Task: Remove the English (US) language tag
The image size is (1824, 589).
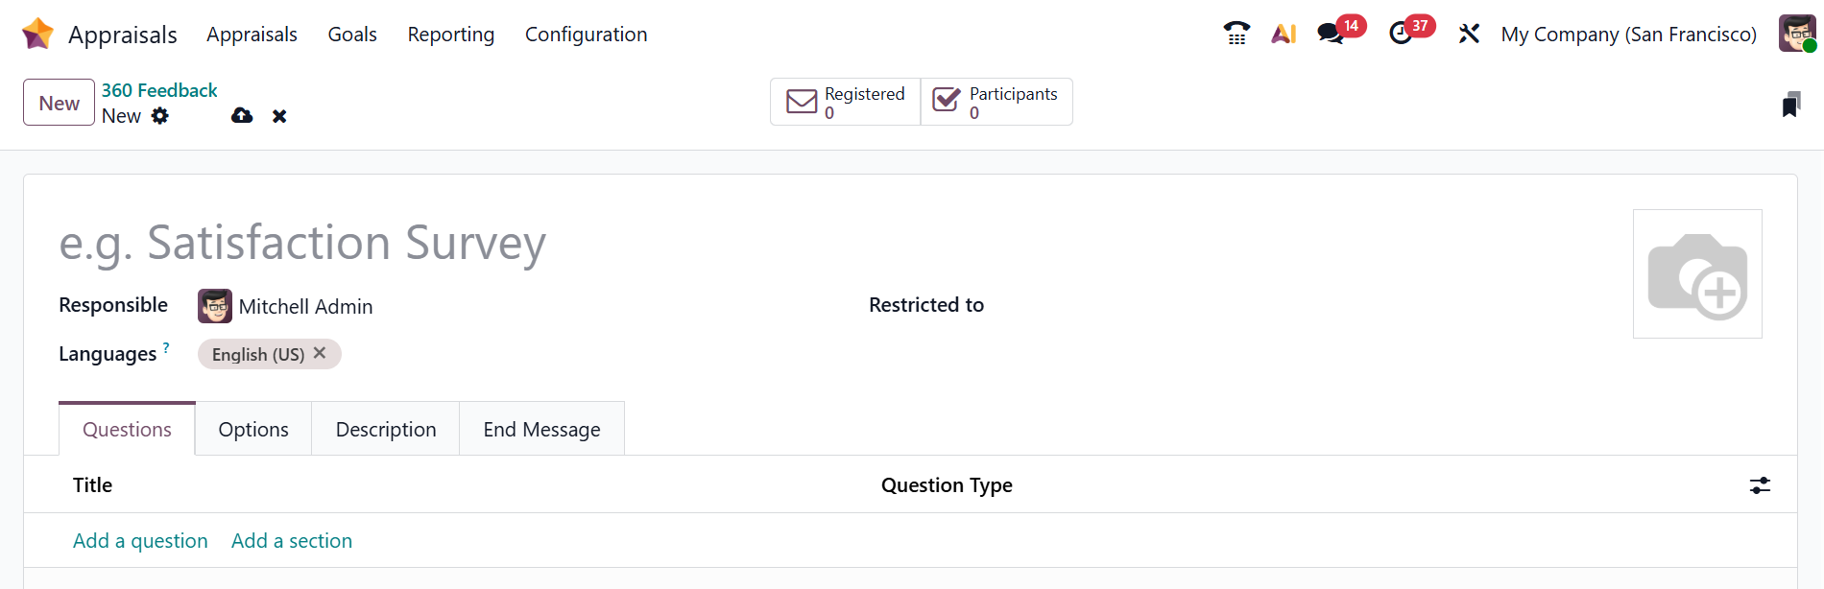Action: 320,353
